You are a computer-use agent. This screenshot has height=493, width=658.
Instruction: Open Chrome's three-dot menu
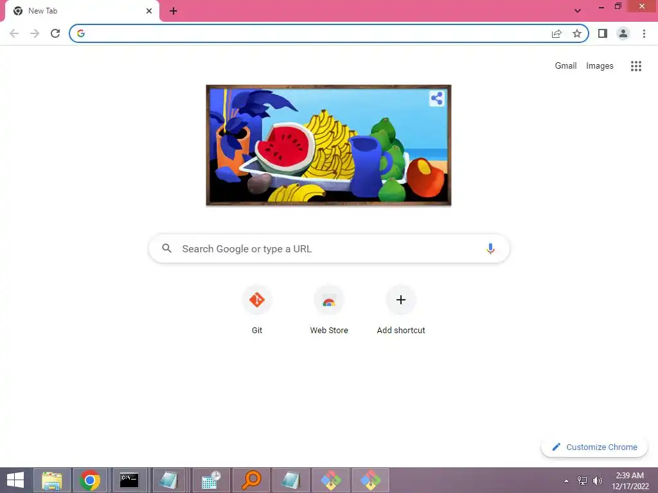tap(644, 33)
